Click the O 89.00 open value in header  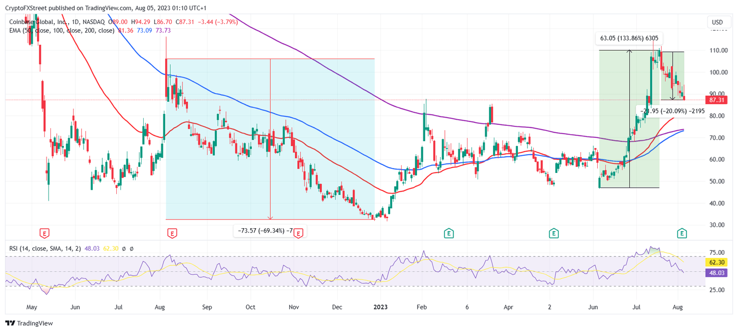(118, 22)
